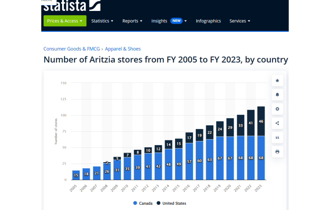The image size is (330, 210).
Task: Click the Canada blue legend dot
Action: pos(135,203)
